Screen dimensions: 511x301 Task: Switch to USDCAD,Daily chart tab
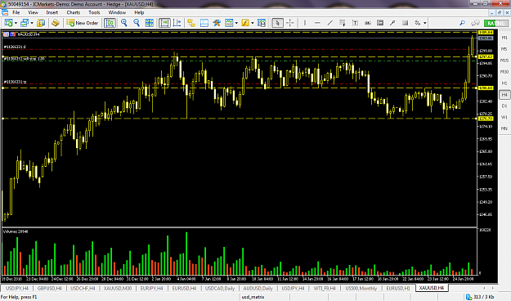(220, 288)
